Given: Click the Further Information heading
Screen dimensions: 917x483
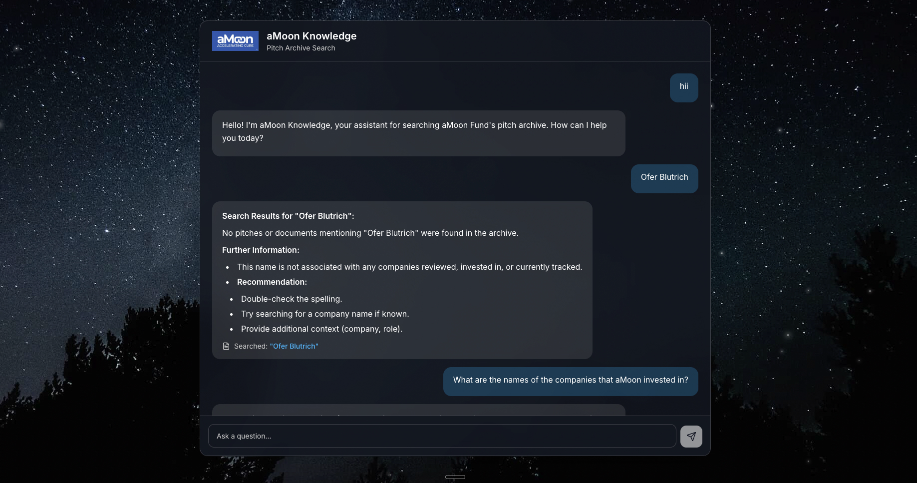Looking at the screenshot, I should [261, 250].
